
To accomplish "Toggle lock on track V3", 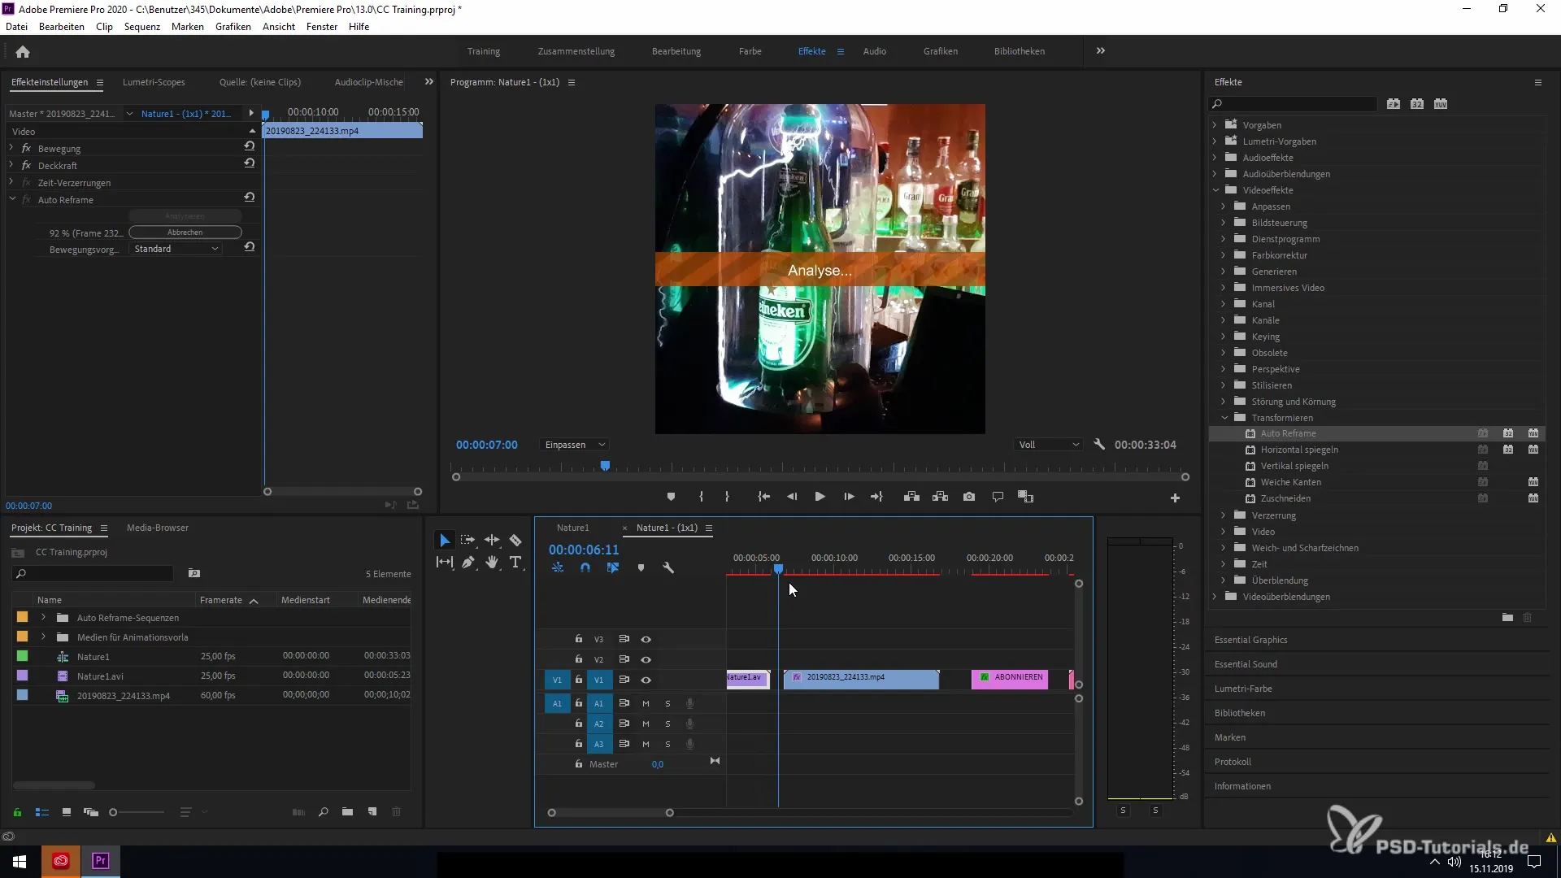I will pyautogui.click(x=579, y=639).
